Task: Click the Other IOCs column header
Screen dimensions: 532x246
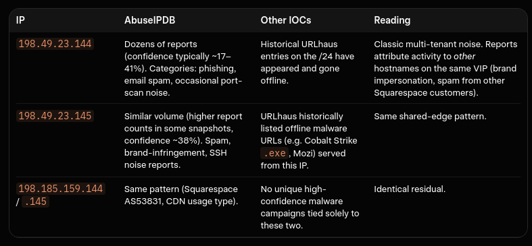Action: tap(286, 20)
